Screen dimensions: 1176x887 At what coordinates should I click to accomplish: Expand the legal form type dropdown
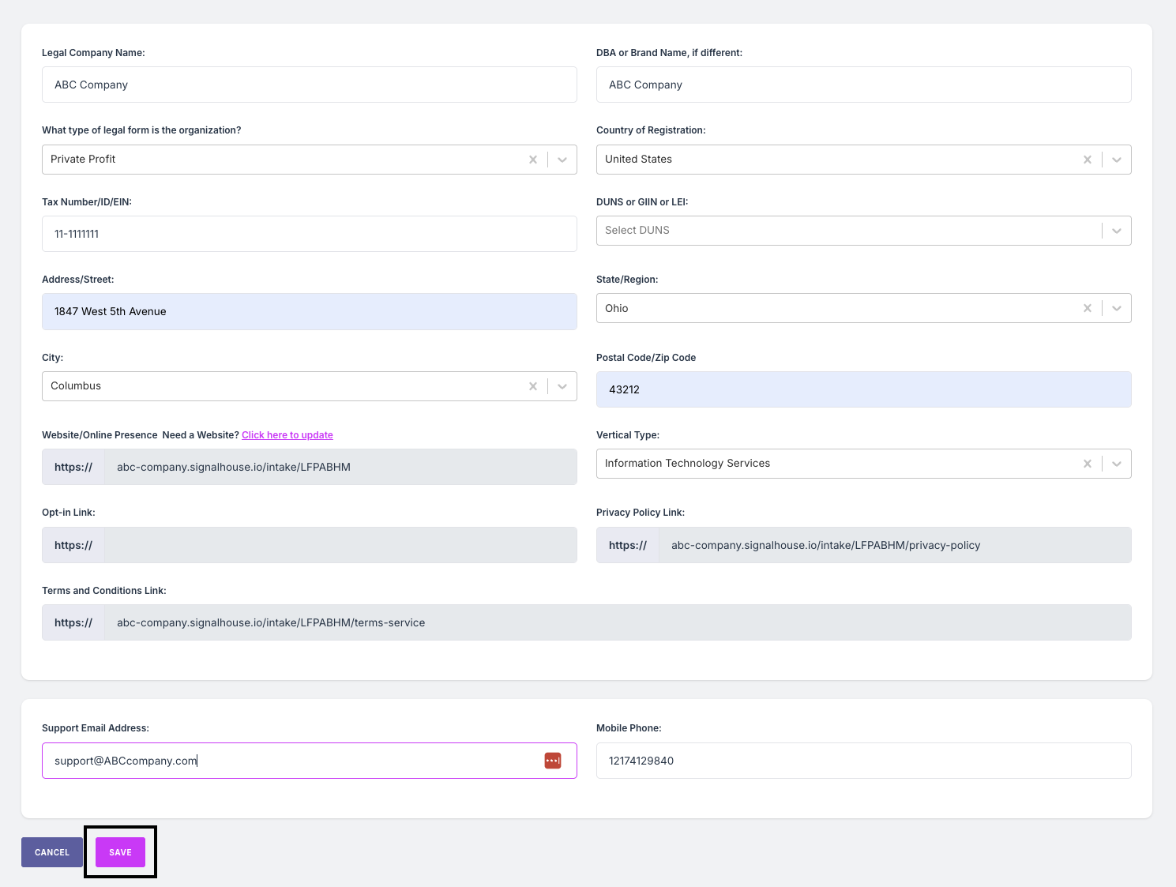tap(562, 160)
